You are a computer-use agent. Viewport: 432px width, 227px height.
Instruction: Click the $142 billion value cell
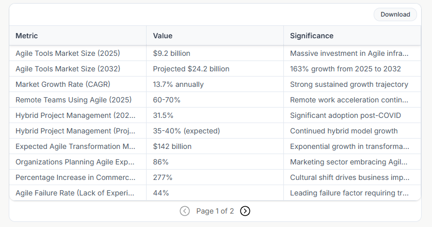pyautogui.click(x=172, y=146)
